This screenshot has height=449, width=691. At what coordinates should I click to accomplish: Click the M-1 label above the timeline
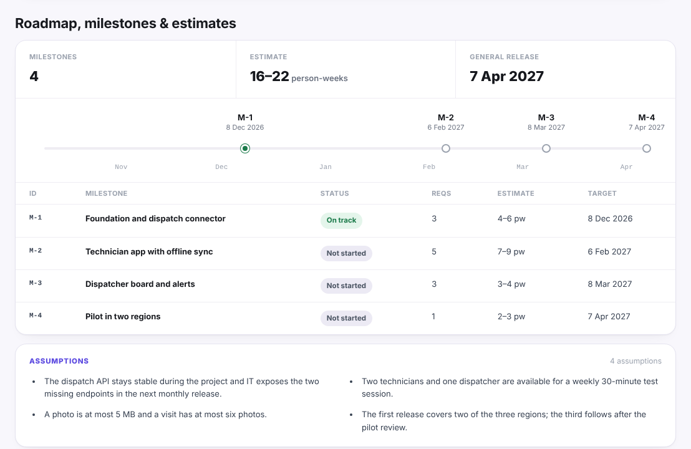[245, 118]
